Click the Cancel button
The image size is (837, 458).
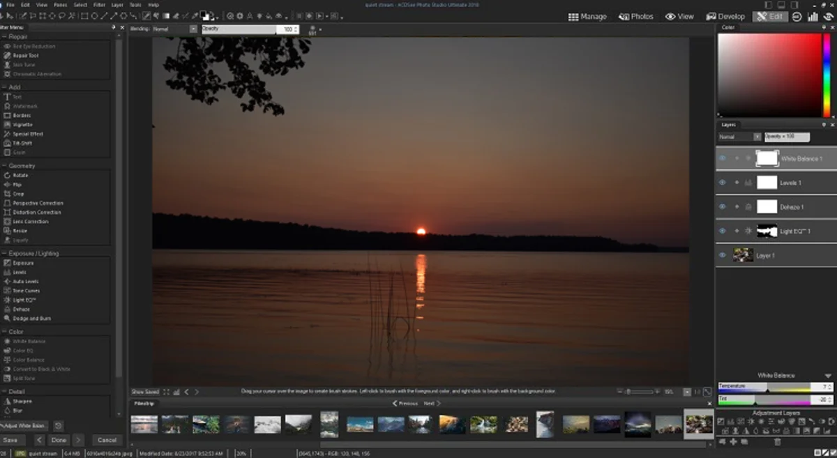click(x=107, y=440)
